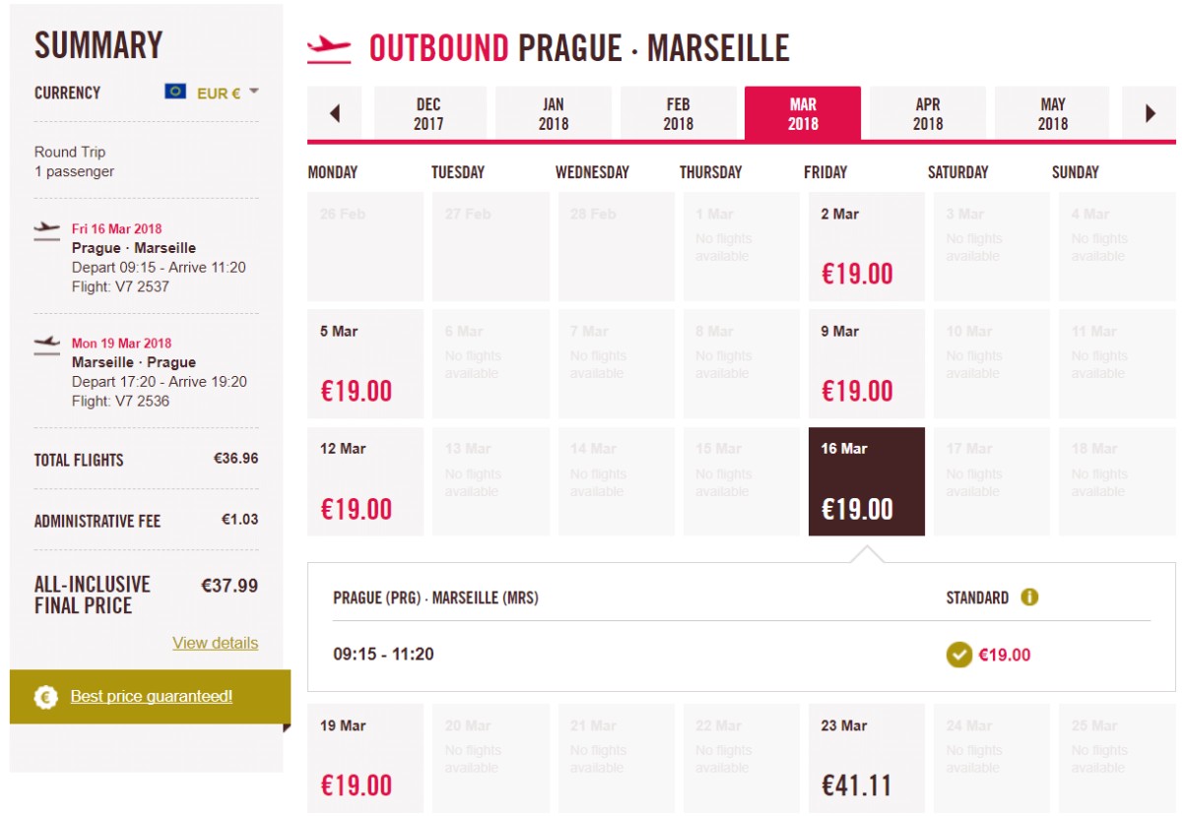Click the info icon next to STANDARD
Image resolution: width=1182 pixels, height=816 pixels.
(x=1029, y=597)
